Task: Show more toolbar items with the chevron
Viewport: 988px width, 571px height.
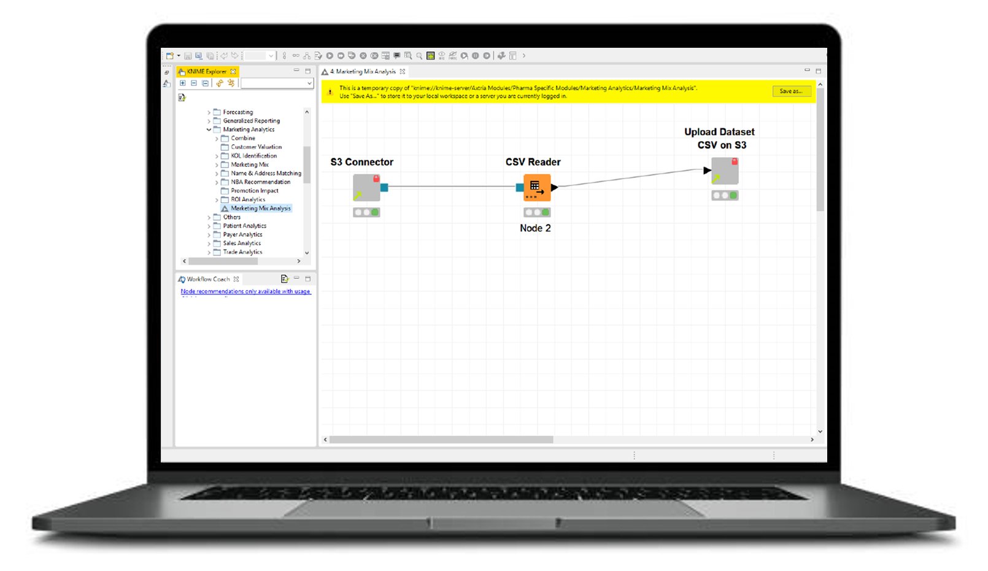Action: pyautogui.click(x=524, y=56)
